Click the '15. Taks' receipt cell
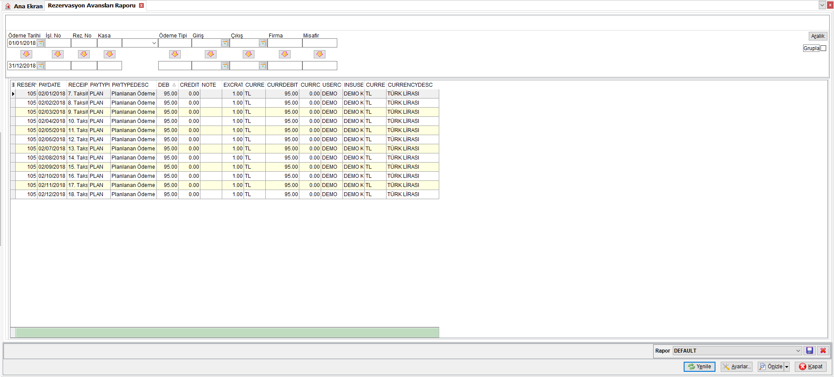Screen dimensions: 834x377 coord(78,167)
